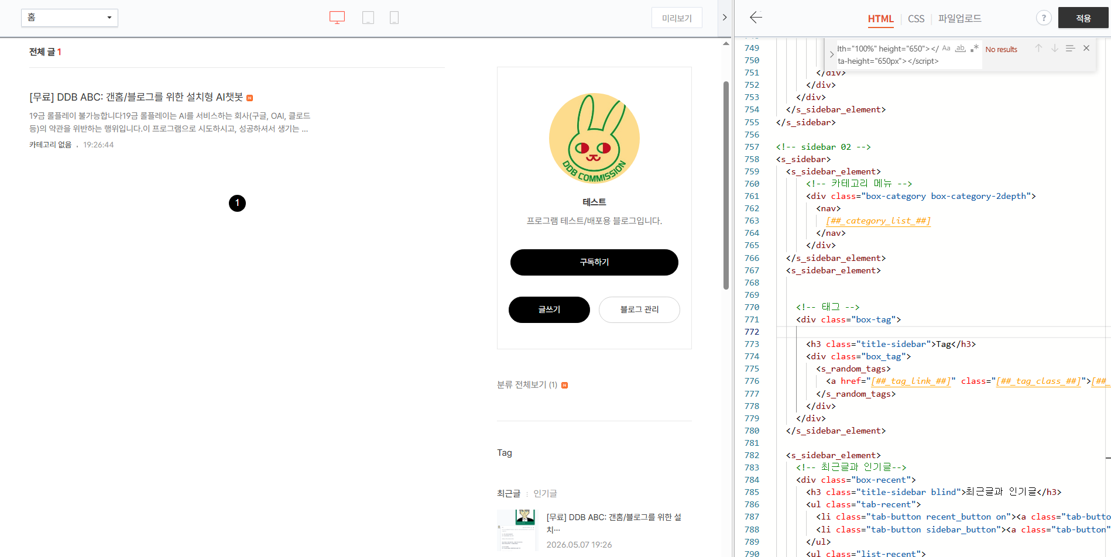Place cursor on code line 772
This screenshot has height=557, width=1111.
(942, 332)
